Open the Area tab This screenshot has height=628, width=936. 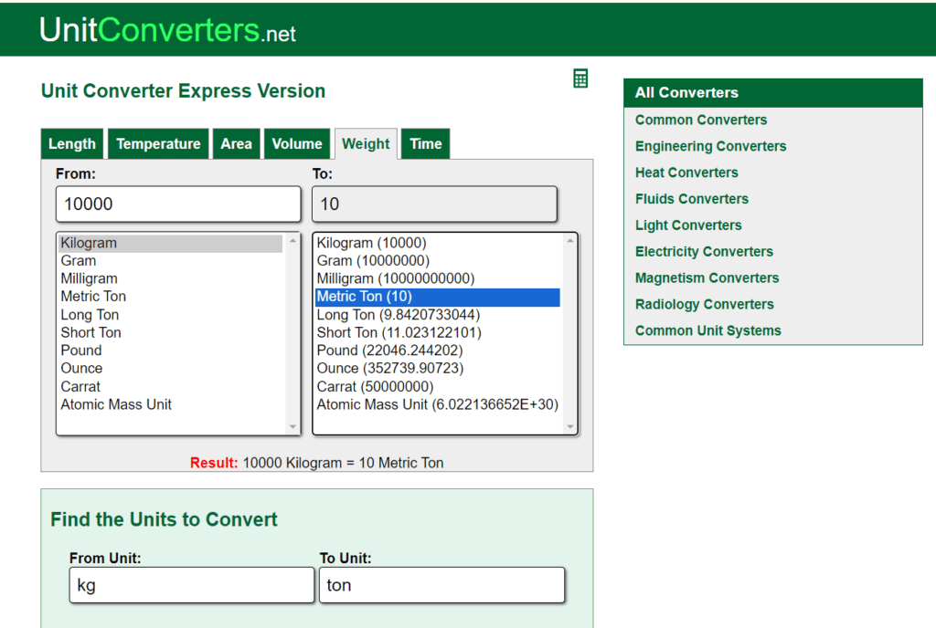click(237, 143)
